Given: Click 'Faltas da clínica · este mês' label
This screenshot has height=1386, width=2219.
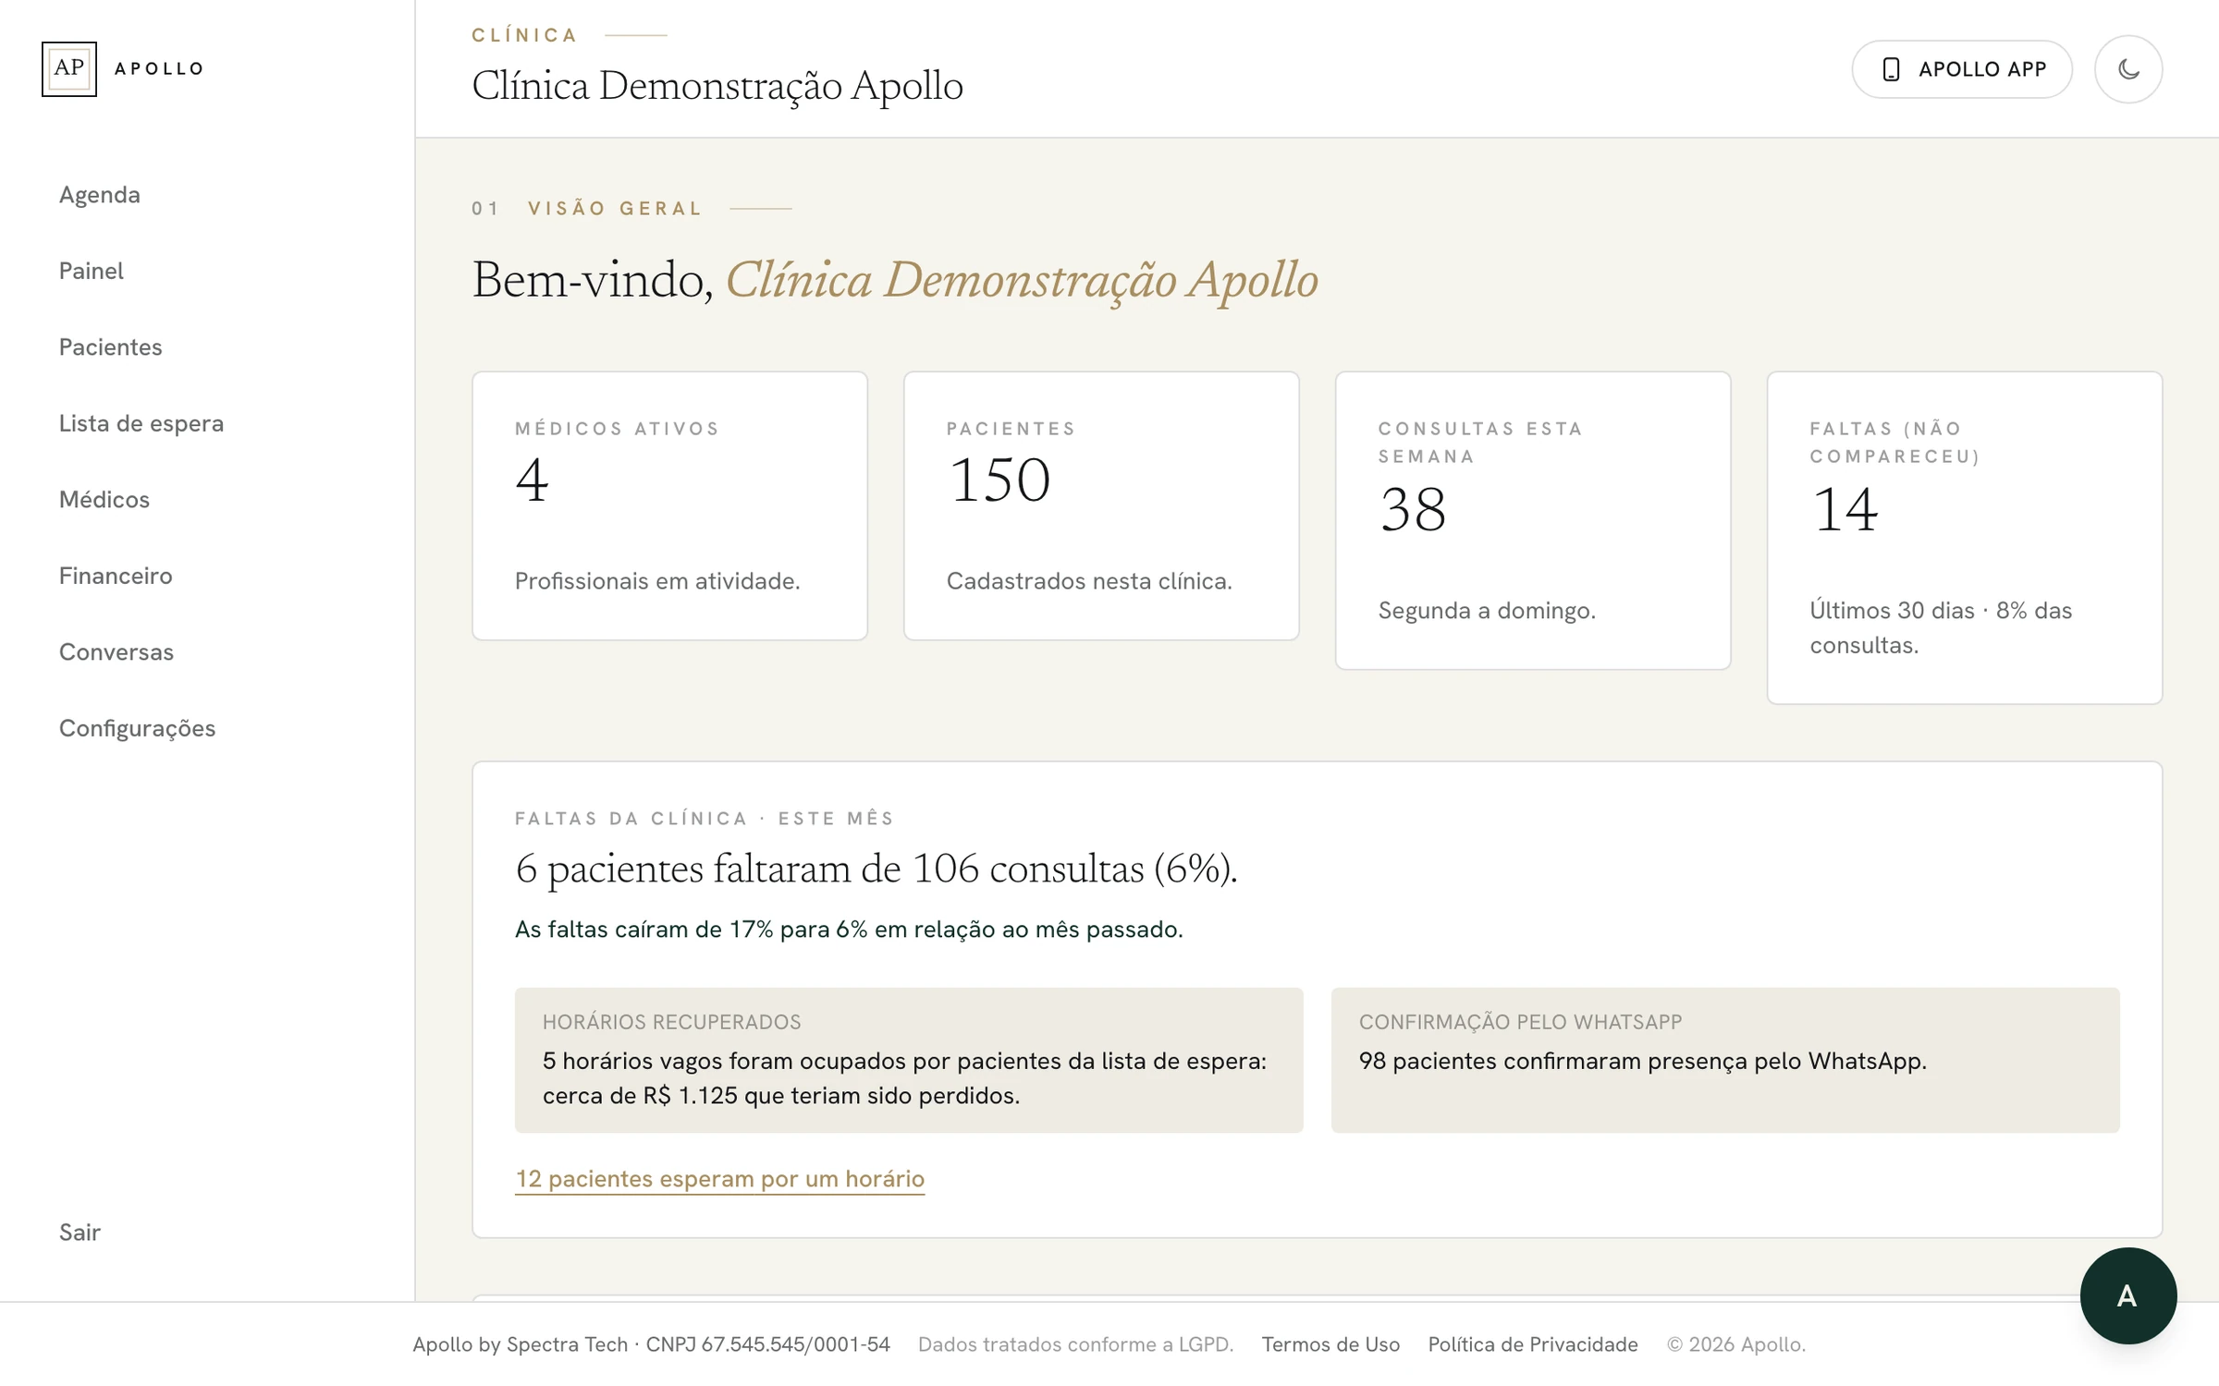Looking at the screenshot, I should click(x=705, y=819).
